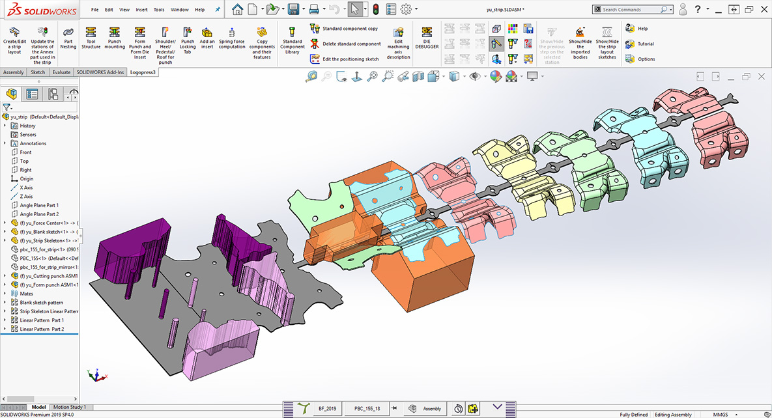Click Delete standard component
This screenshot has height=418, width=772.
[x=346, y=44]
